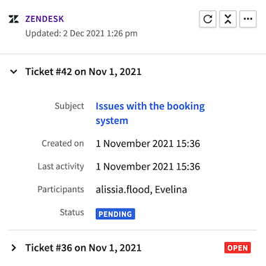266x266 pixels.
Task: Click the Last activity date value
Action: (x=148, y=167)
